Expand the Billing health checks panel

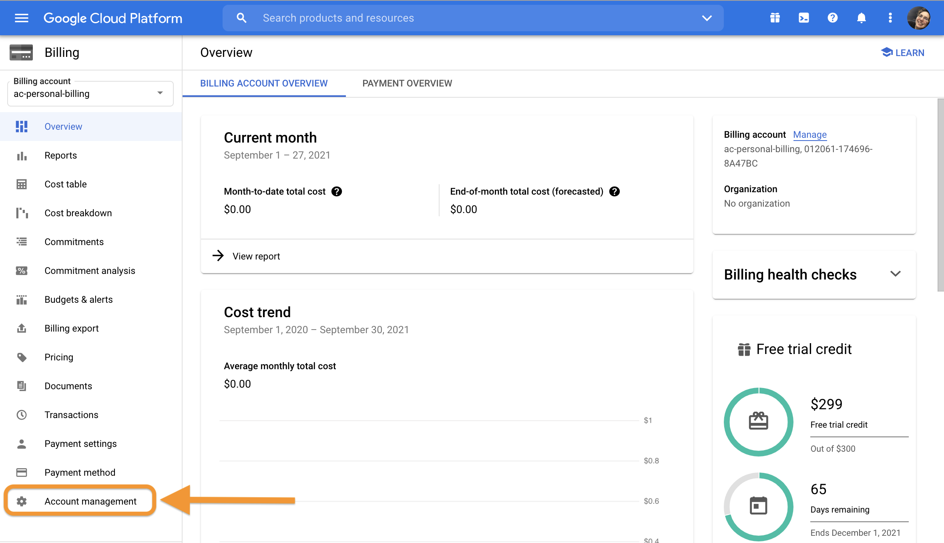(x=896, y=274)
